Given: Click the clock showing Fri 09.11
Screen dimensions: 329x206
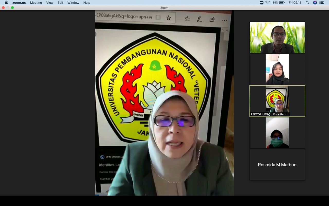Looking at the screenshot, I should pos(295,3).
